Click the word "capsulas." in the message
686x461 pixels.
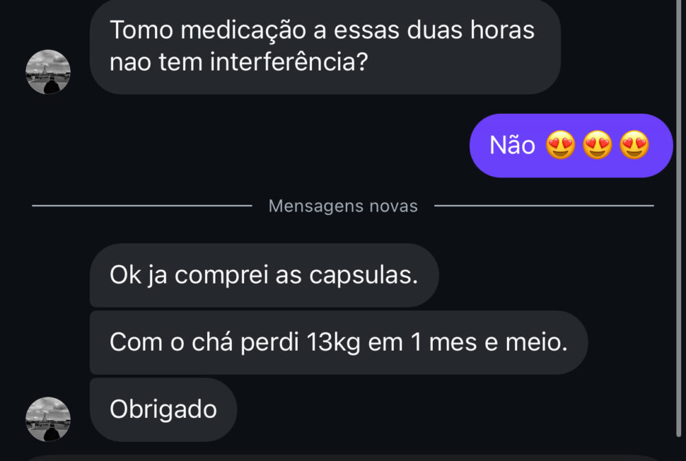(x=364, y=275)
